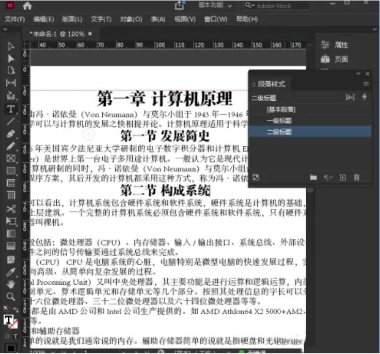Click the quick apply lightning bolt icon
The image size is (380, 354).
tap(365, 97)
